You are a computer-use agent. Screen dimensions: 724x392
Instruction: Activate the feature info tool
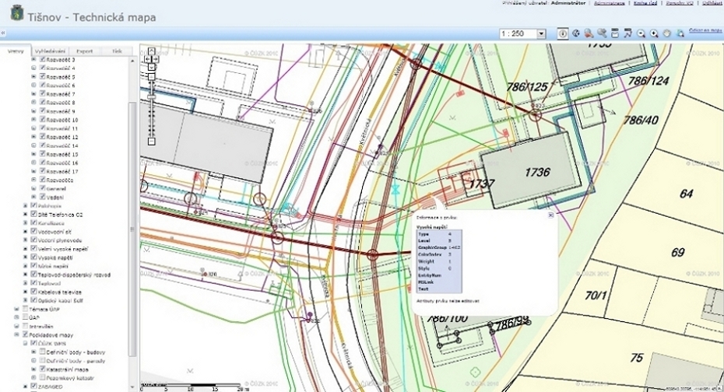563,34
